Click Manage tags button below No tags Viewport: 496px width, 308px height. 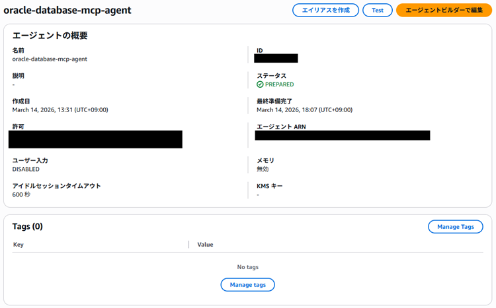click(x=247, y=285)
